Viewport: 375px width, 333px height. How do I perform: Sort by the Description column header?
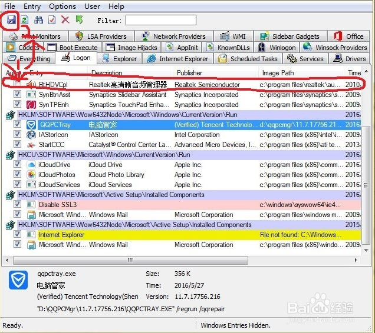[x=130, y=73]
